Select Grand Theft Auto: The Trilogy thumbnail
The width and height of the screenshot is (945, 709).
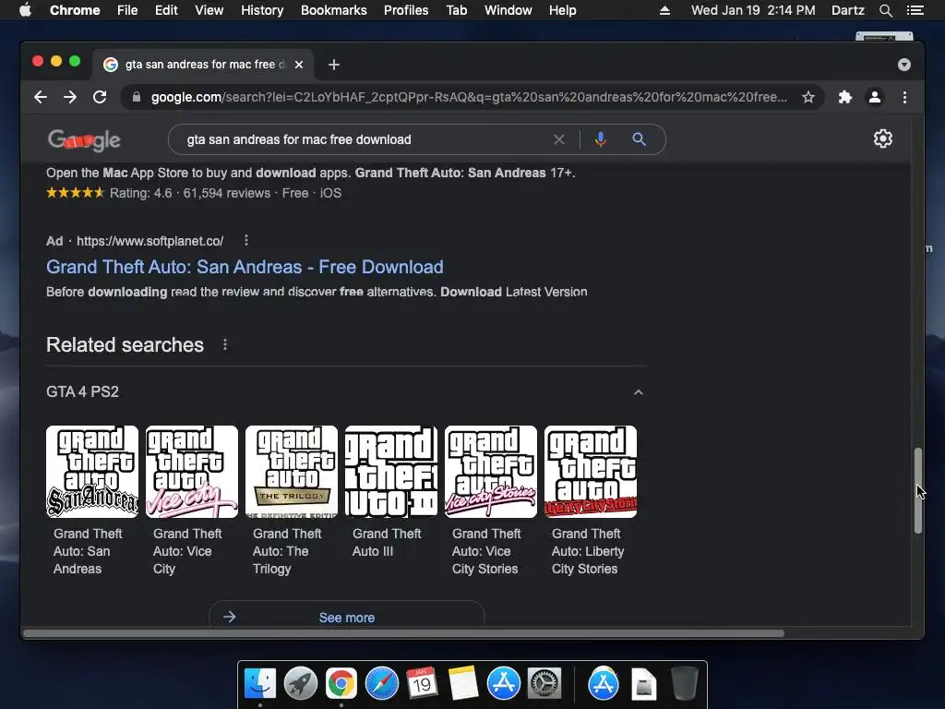point(292,472)
